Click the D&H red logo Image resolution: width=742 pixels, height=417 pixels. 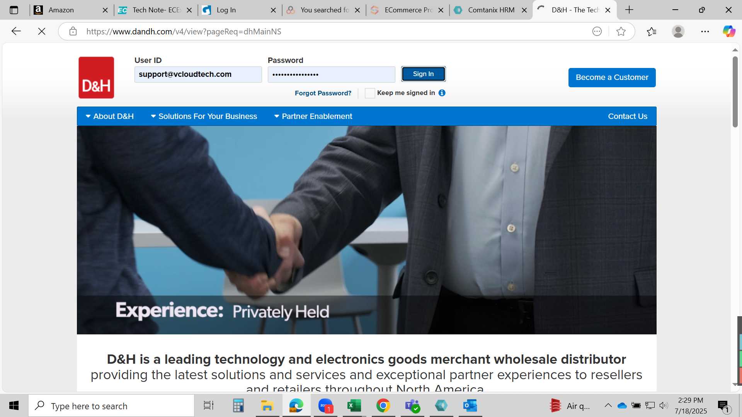(96, 78)
